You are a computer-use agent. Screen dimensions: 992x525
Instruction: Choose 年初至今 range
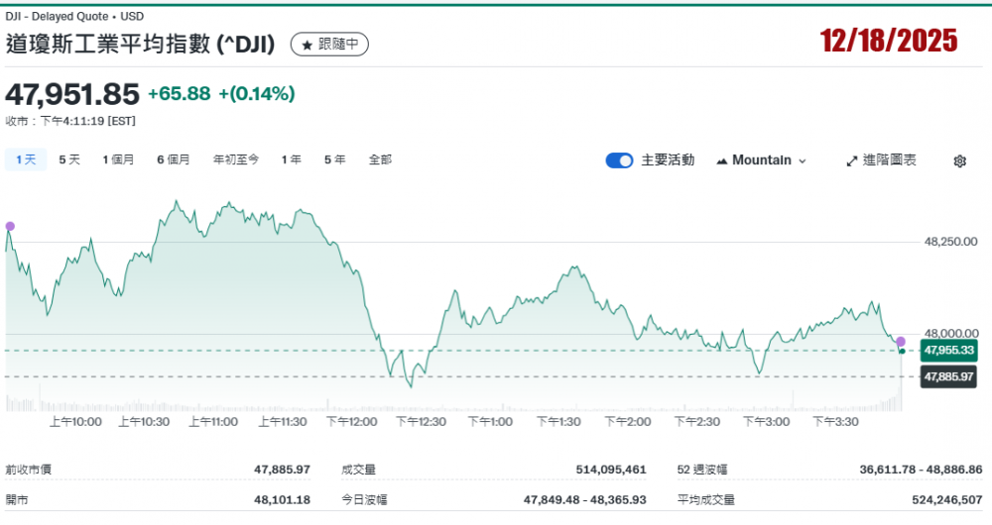(235, 159)
